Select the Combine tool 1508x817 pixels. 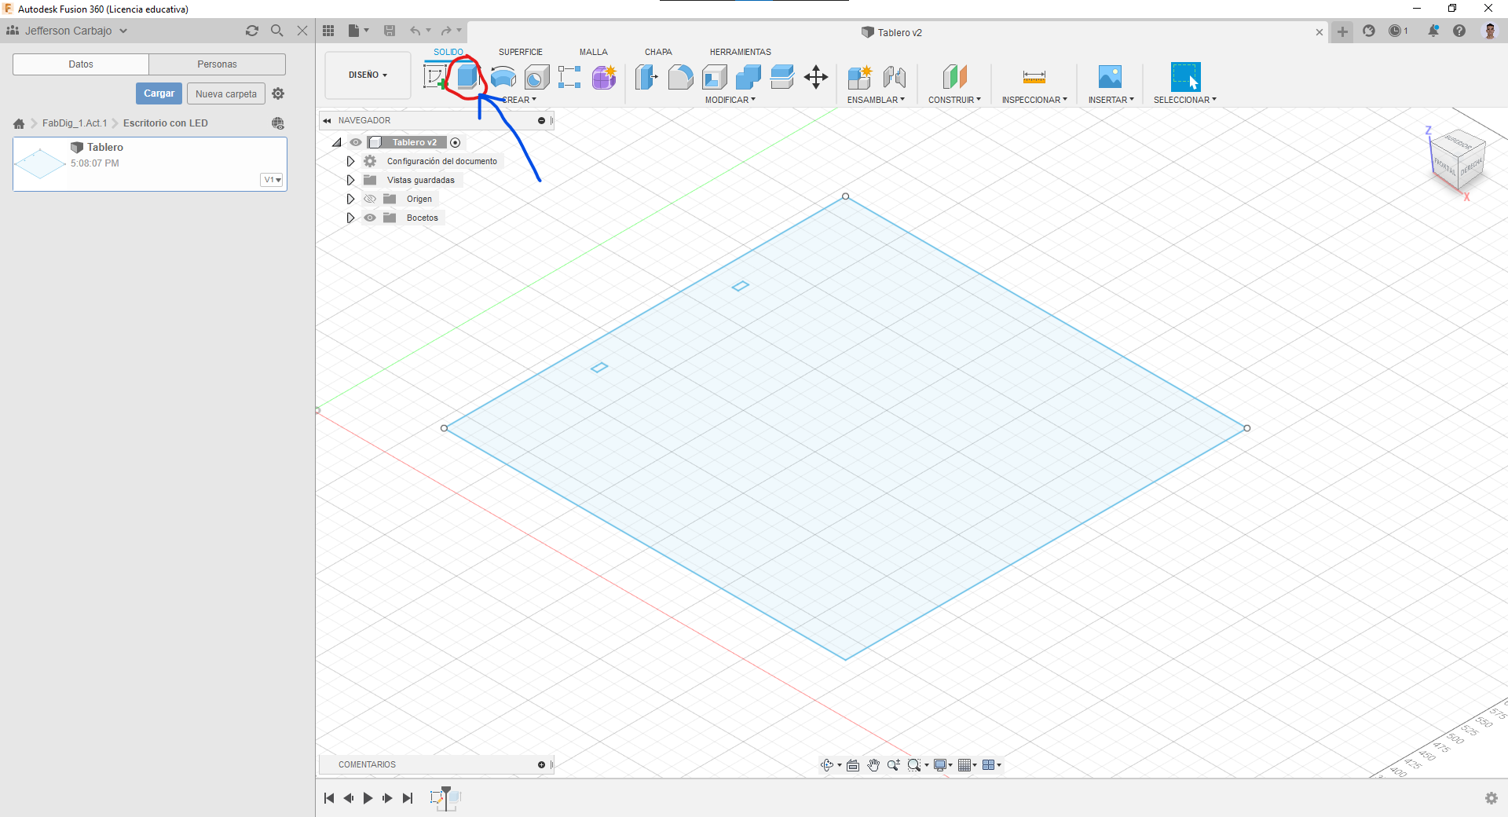pyautogui.click(x=749, y=77)
